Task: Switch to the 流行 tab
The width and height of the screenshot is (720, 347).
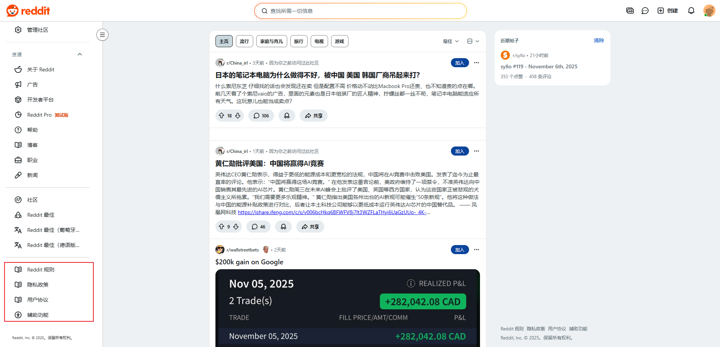Action: click(244, 41)
